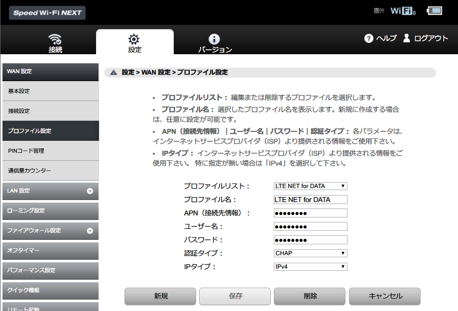The height and width of the screenshot is (311, 458).
Task: Click the Speed Wi-Fi NEXT logo
Action: point(47,13)
